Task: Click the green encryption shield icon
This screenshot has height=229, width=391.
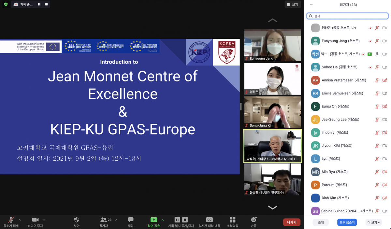Action: 6,4
